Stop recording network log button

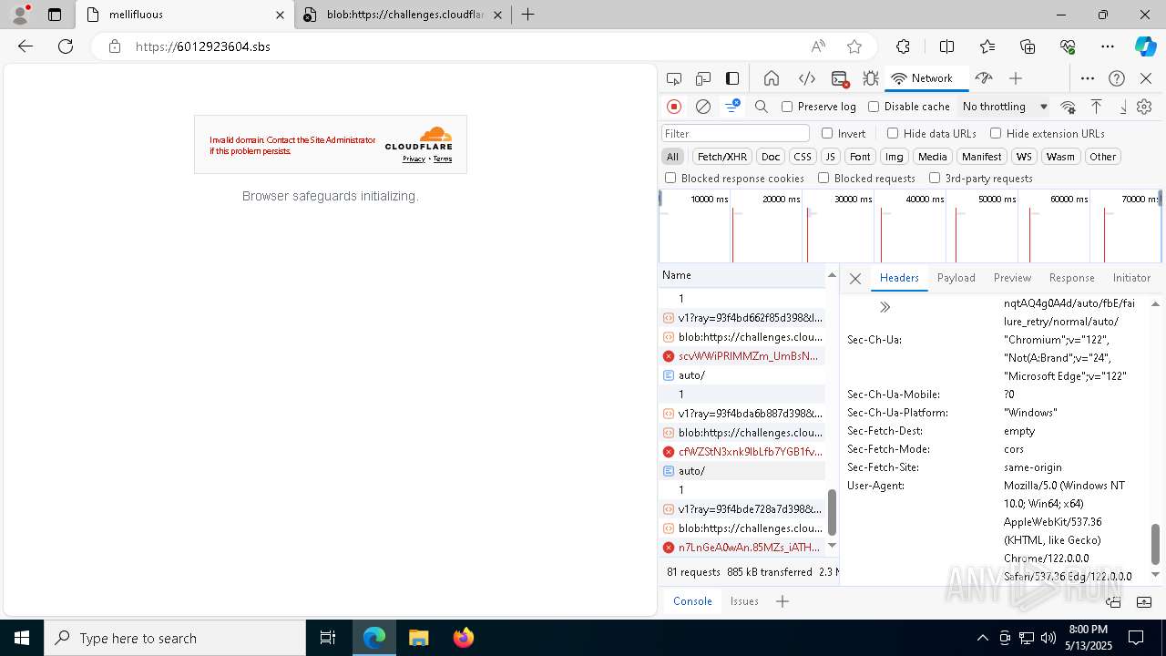pyautogui.click(x=674, y=107)
